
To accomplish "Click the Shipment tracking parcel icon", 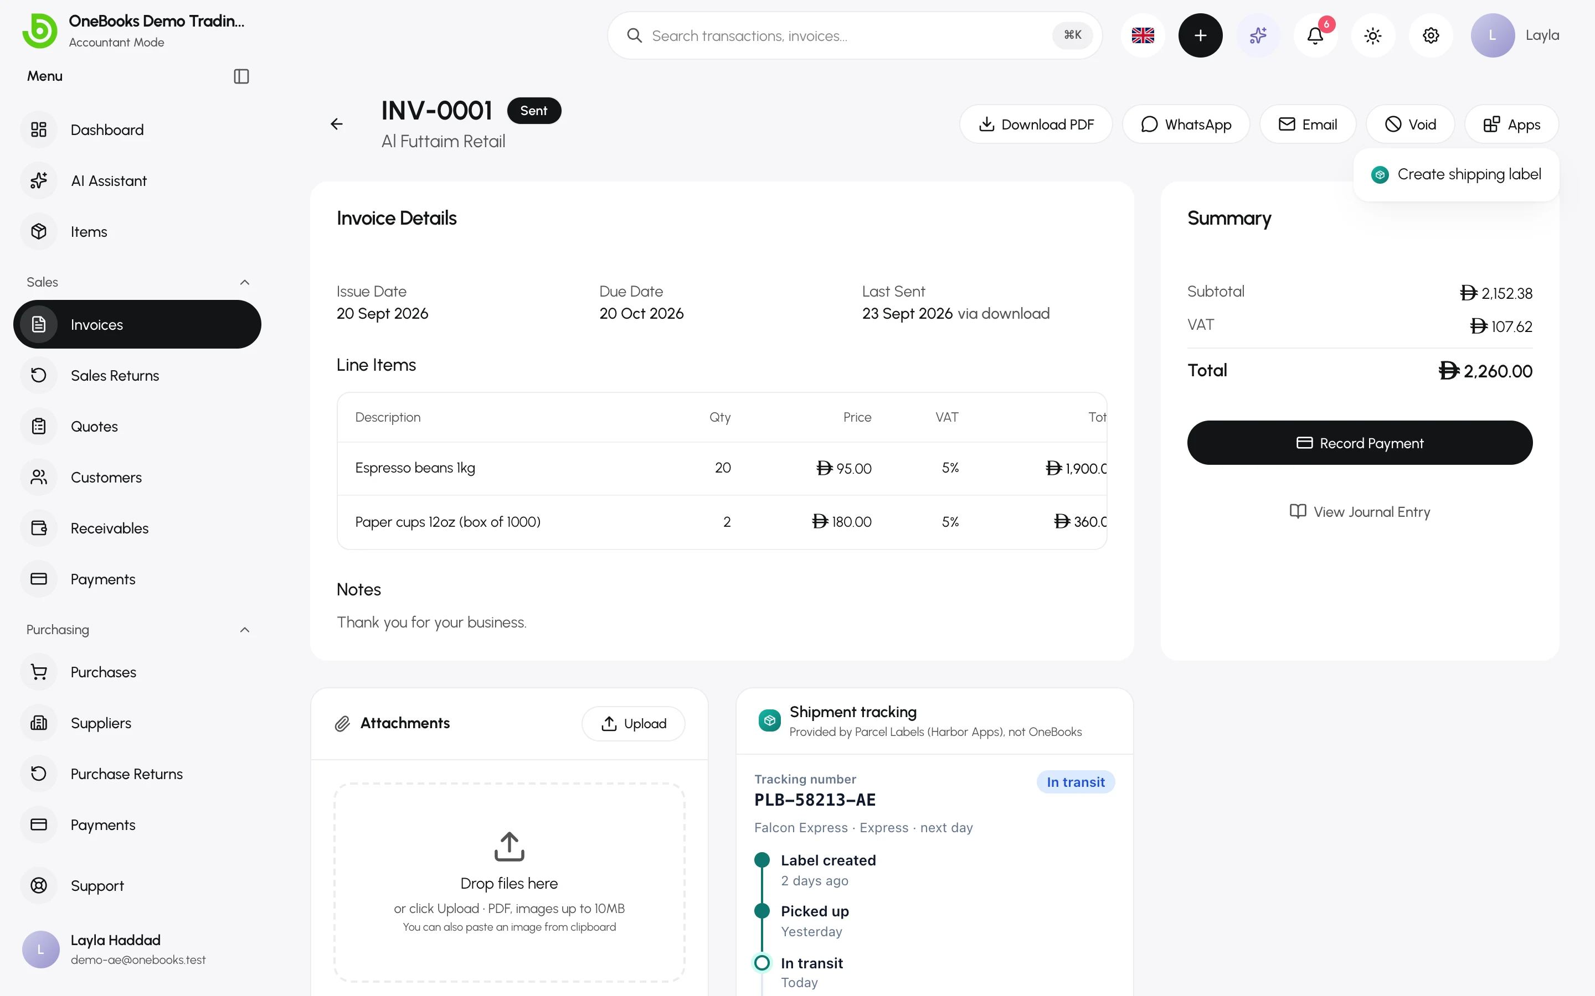I will point(769,720).
